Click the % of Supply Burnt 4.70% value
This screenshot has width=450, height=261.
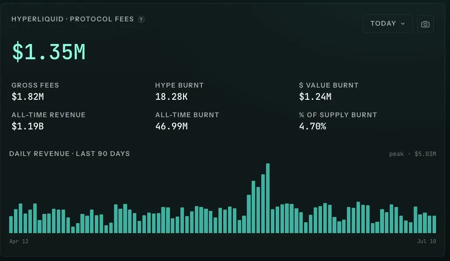tap(312, 126)
